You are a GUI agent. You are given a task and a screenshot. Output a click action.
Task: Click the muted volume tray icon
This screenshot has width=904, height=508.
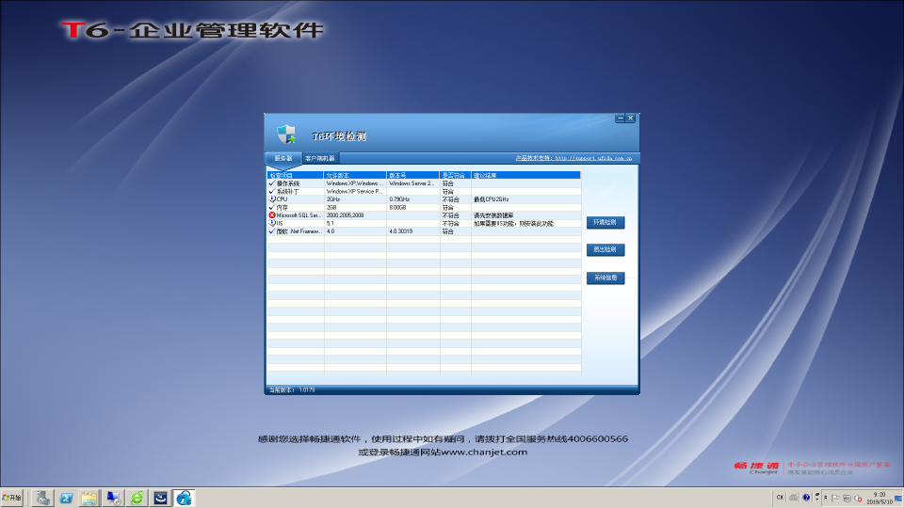[x=859, y=499]
